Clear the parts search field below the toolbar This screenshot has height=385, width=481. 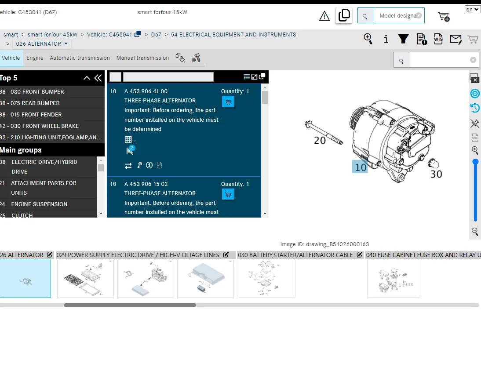pyautogui.click(x=473, y=60)
